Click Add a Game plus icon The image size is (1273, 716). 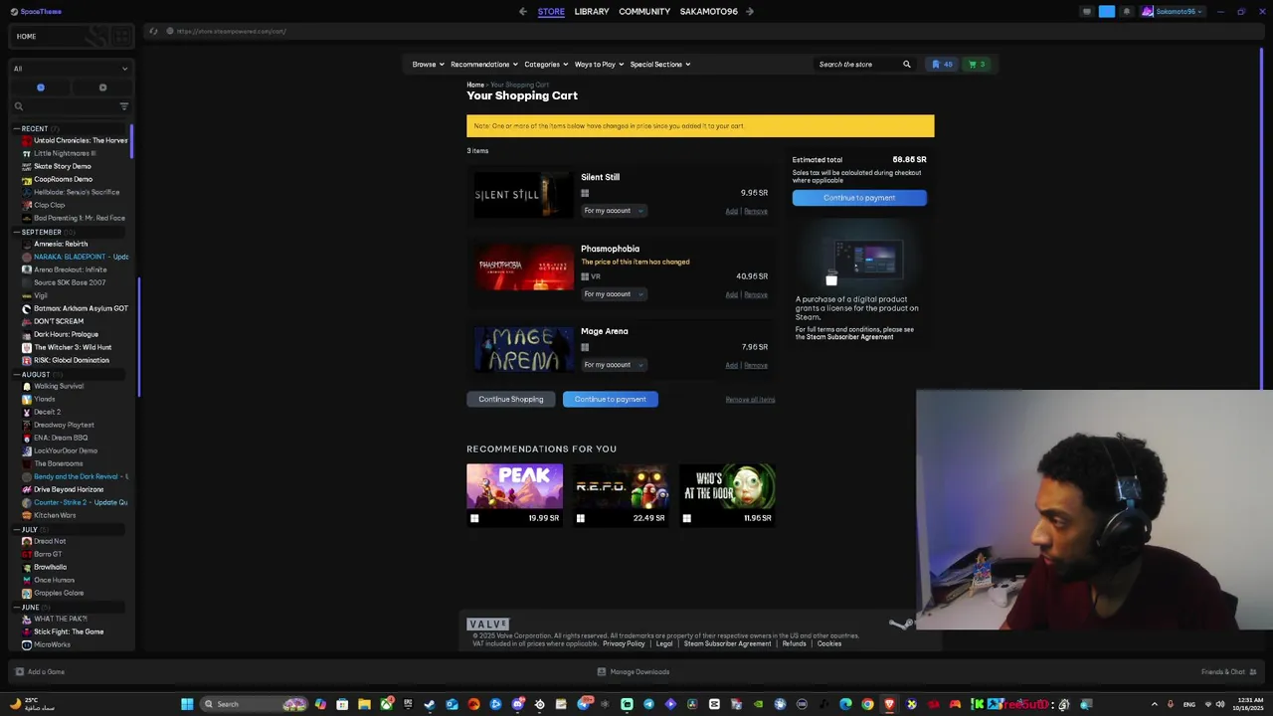[18, 672]
